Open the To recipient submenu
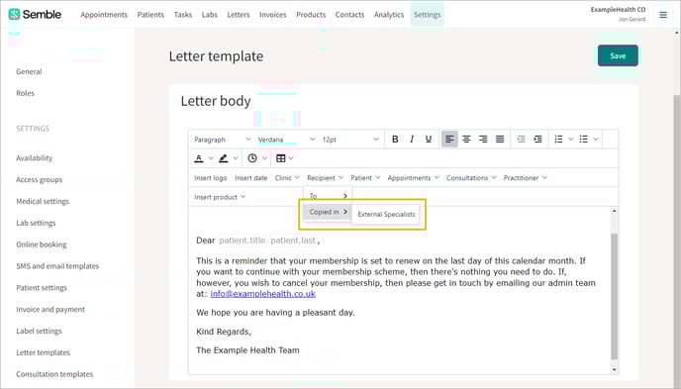681x389 pixels. click(x=328, y=196)
